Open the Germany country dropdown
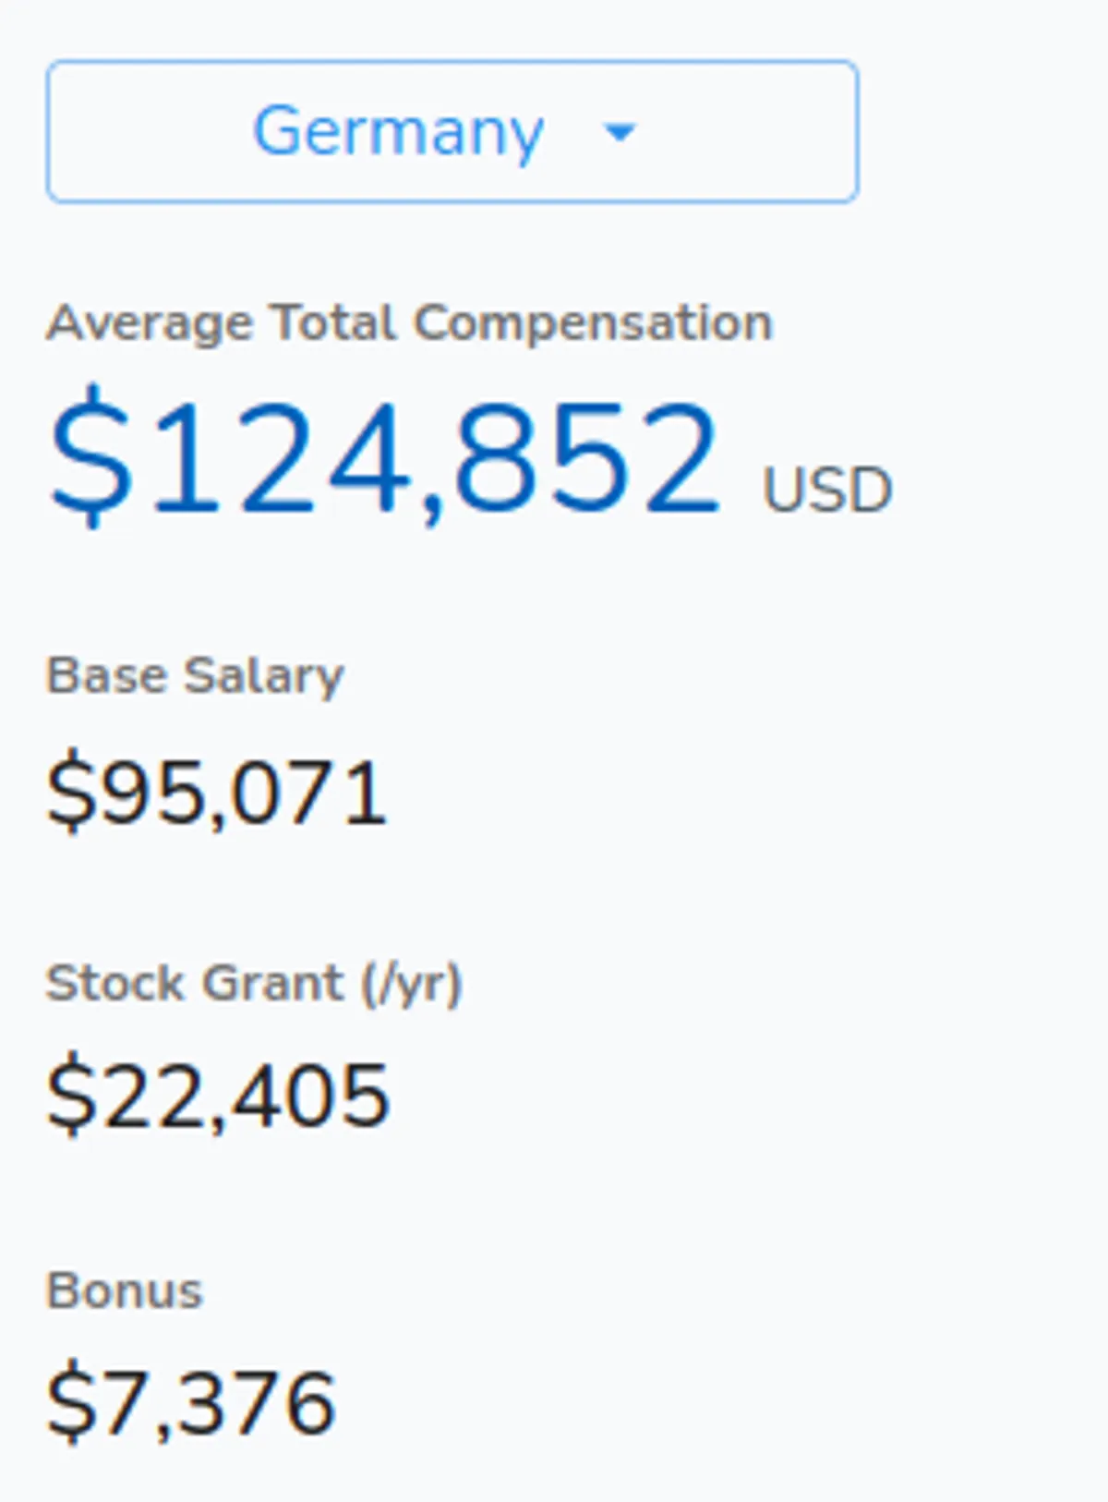Image resolution: width=1108 pixels, height=1502 pixels. point(452,131)
